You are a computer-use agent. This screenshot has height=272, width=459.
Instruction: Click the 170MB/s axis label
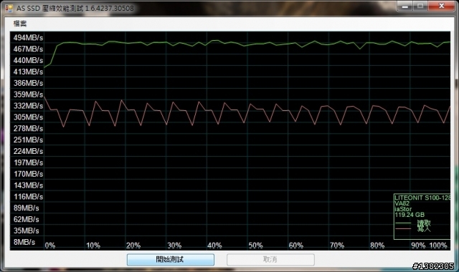[x=28, y=174]
